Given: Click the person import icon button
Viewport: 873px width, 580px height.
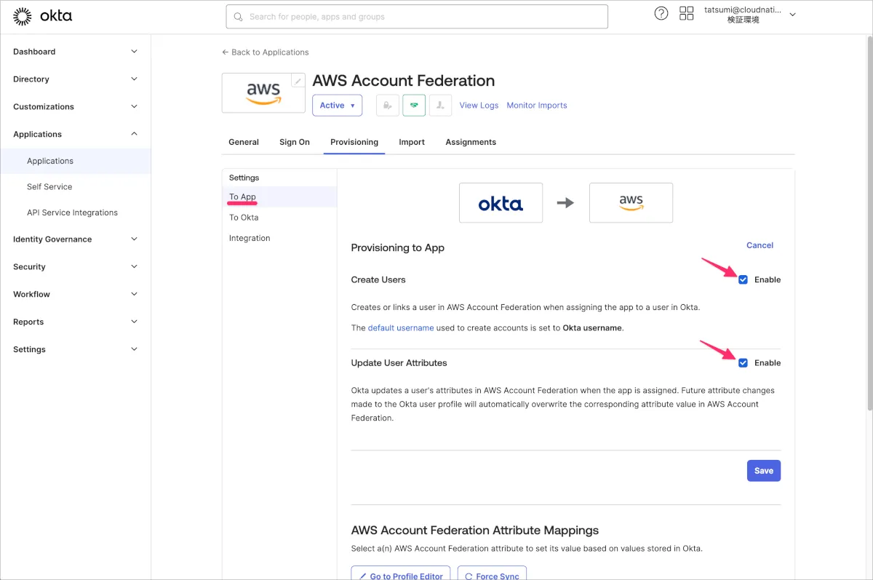Looking at the screenshot, I should [440, 106].
